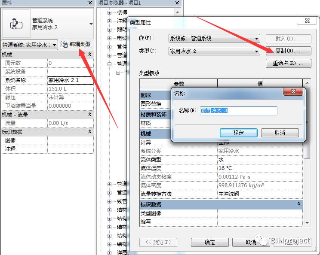The height and width of the screenshot is (255, 320).
Task: Click 确定 in the 类型属性 dialog
Action: [x=209, y=242]
